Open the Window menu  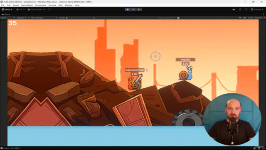point(69,5)
